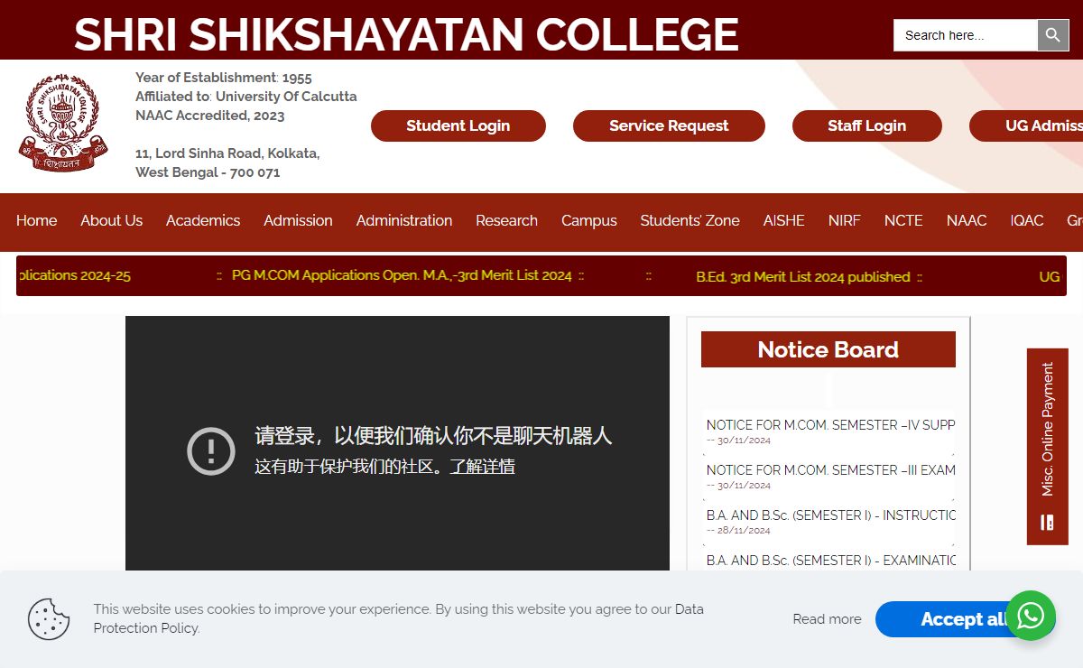This screenshot has height=668, width=1083.
Task: Open cookie banner 'Read more' link
Action: click(827, 619)
